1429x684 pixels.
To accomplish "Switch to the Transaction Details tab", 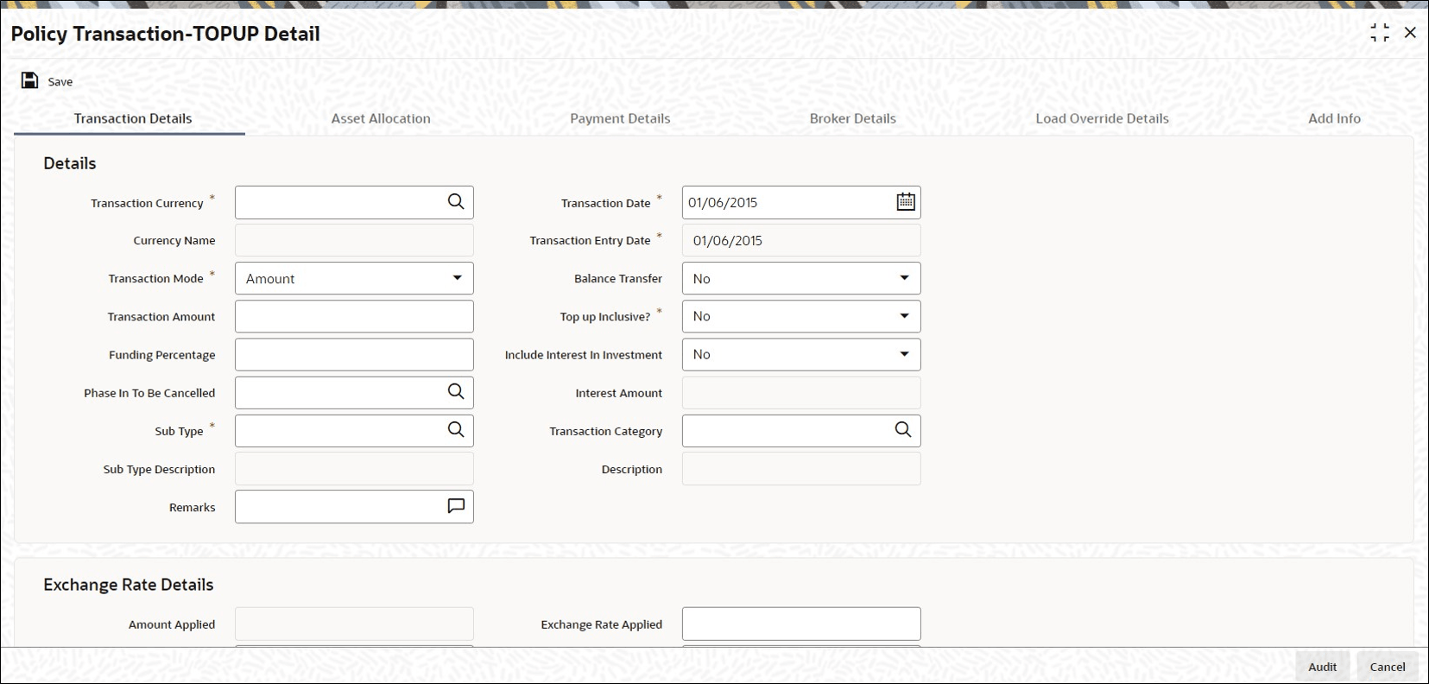I will pos(133,118).
